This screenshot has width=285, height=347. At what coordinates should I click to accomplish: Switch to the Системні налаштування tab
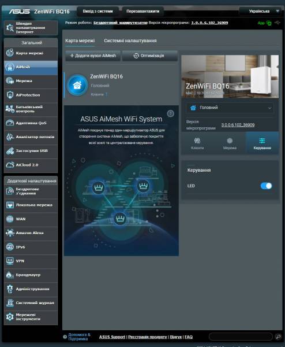tap(130, 40)
